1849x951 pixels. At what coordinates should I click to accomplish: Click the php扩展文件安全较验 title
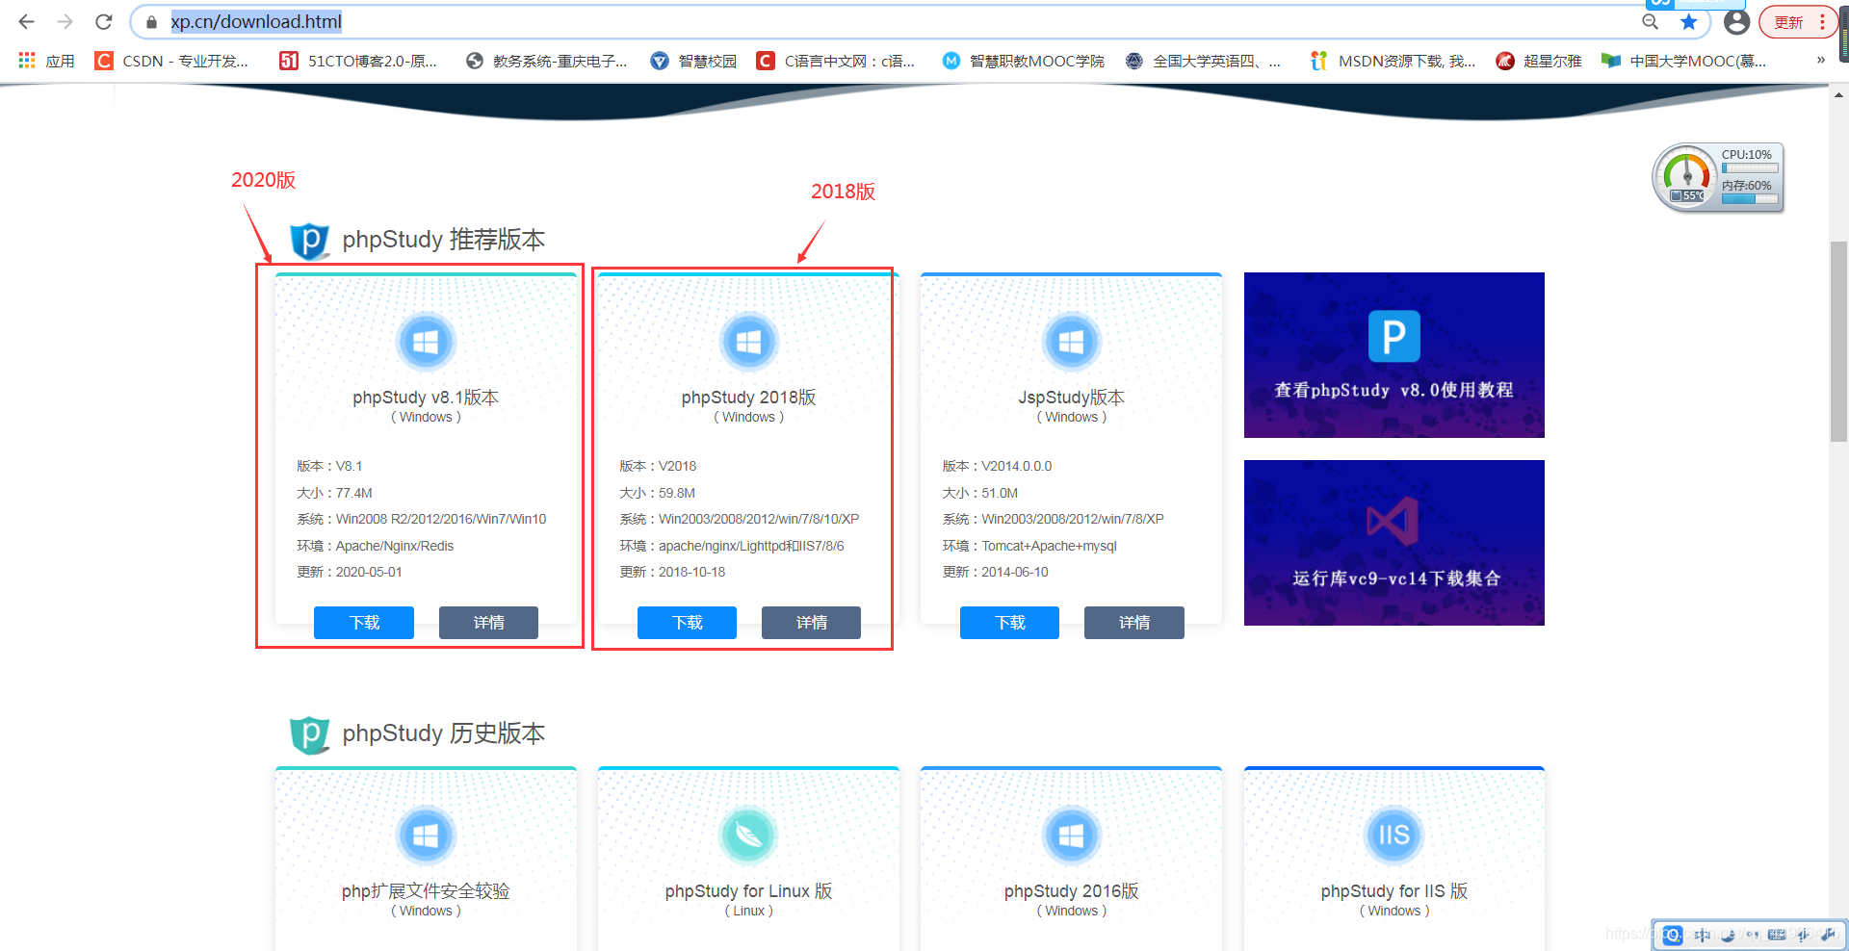426,891
